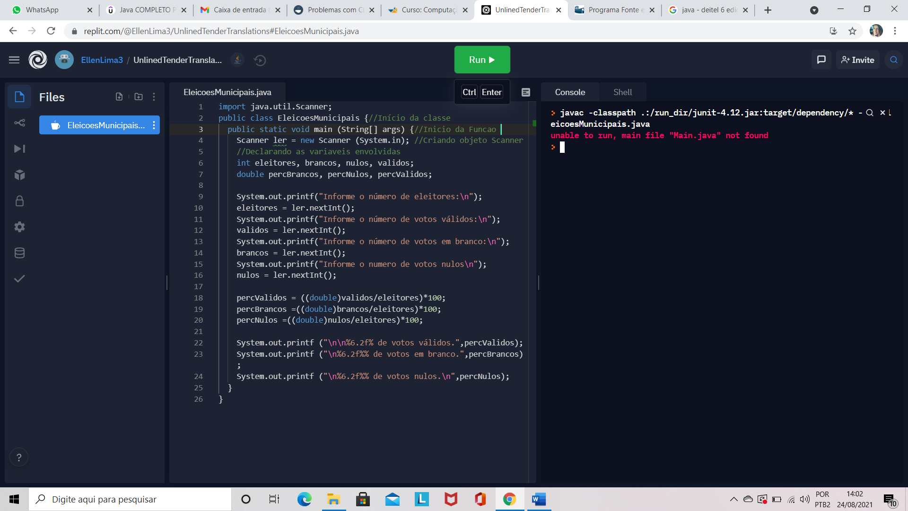The width and height of the screenshot is (908, 511).
Task: Open the Database sidebar icon
Action: [x=19, y=253]
